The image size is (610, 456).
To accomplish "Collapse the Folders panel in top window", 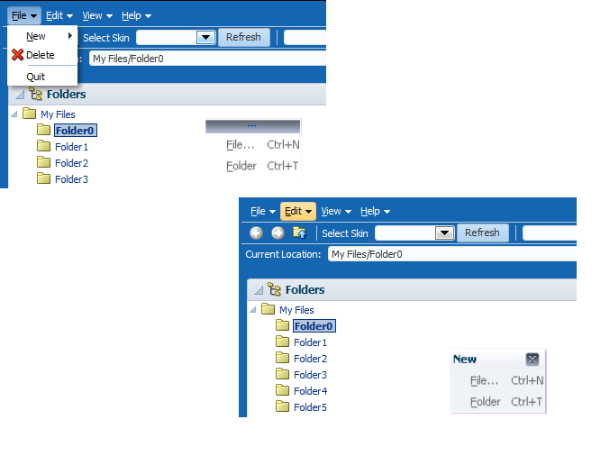I will (20, 95).
